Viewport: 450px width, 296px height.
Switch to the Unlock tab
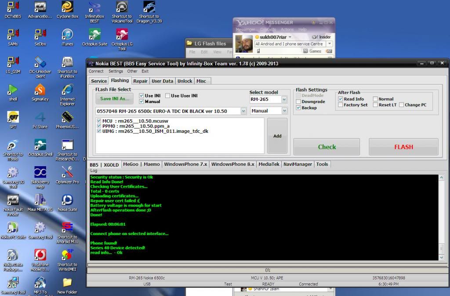coord(185,81)
